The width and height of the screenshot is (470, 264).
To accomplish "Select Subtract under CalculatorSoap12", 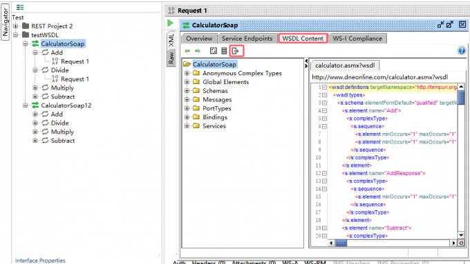I will (63, 141).
